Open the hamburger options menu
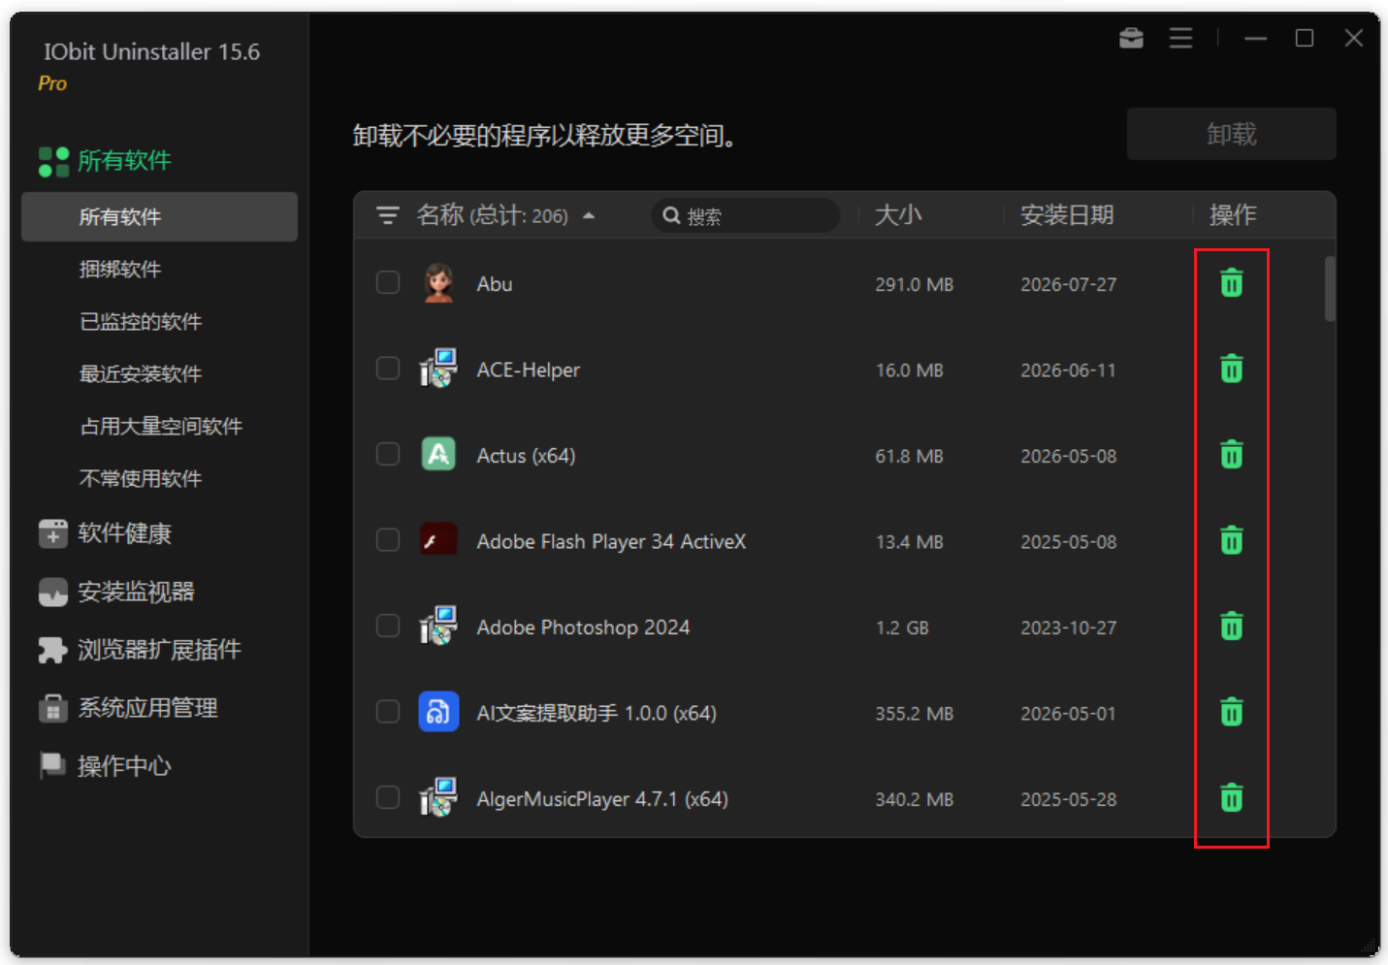 (1180, 38)
